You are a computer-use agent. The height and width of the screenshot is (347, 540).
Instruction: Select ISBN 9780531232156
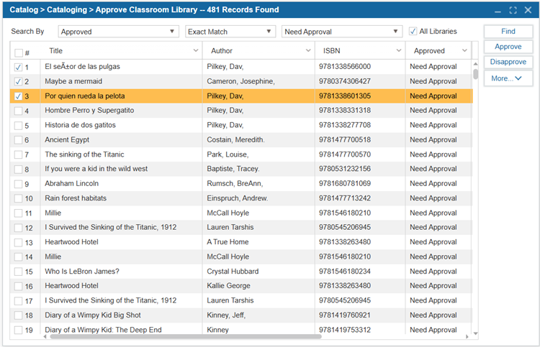[x=345, y=169]
